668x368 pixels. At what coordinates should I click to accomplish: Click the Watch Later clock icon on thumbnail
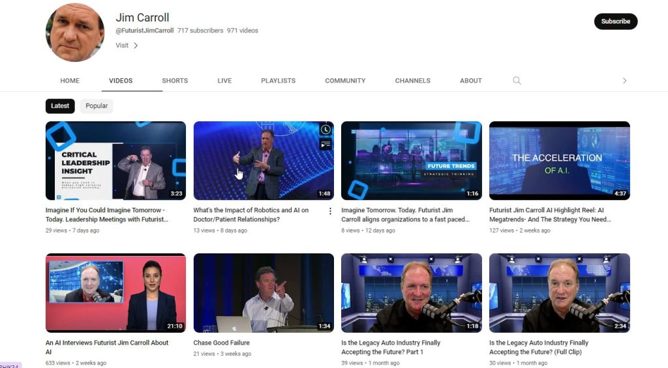click(x=326, y=130)
